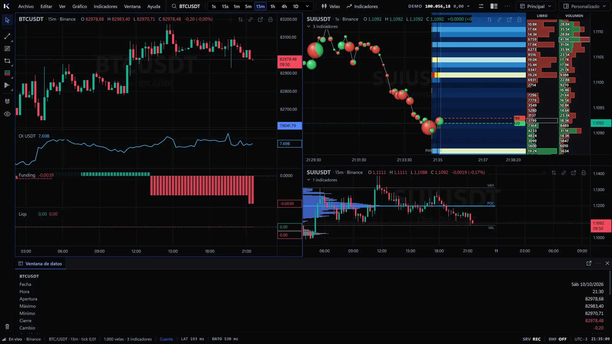Open the top toolbar more options
The image size is (612, 344).
[x=507, y=6]
